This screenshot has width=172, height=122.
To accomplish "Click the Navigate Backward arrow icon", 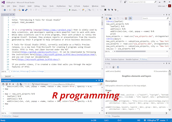I will [x=5, y=10].
